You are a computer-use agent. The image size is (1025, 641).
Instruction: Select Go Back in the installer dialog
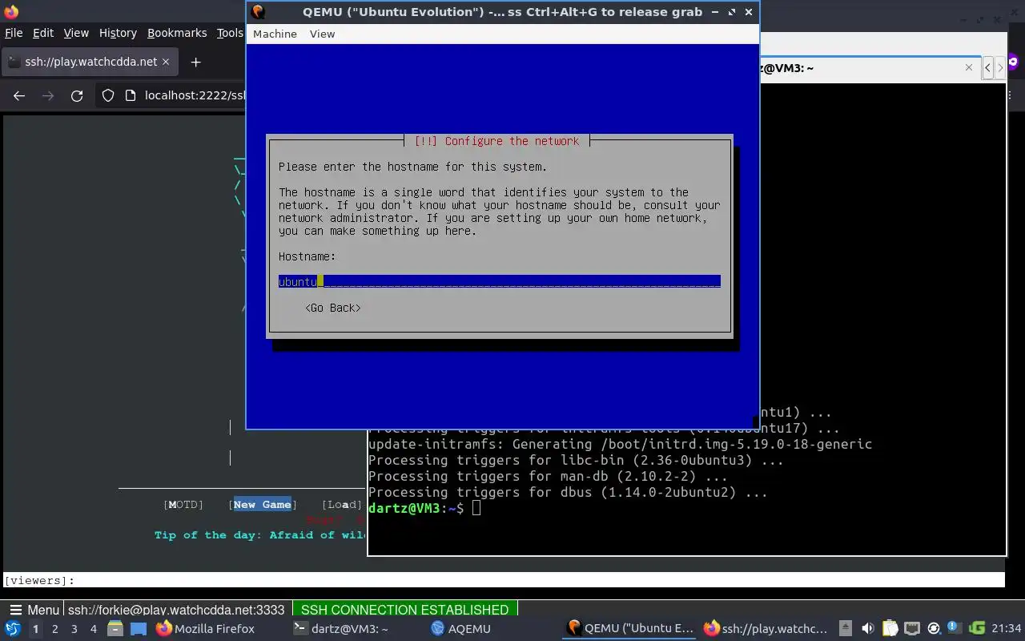[333, 308]
